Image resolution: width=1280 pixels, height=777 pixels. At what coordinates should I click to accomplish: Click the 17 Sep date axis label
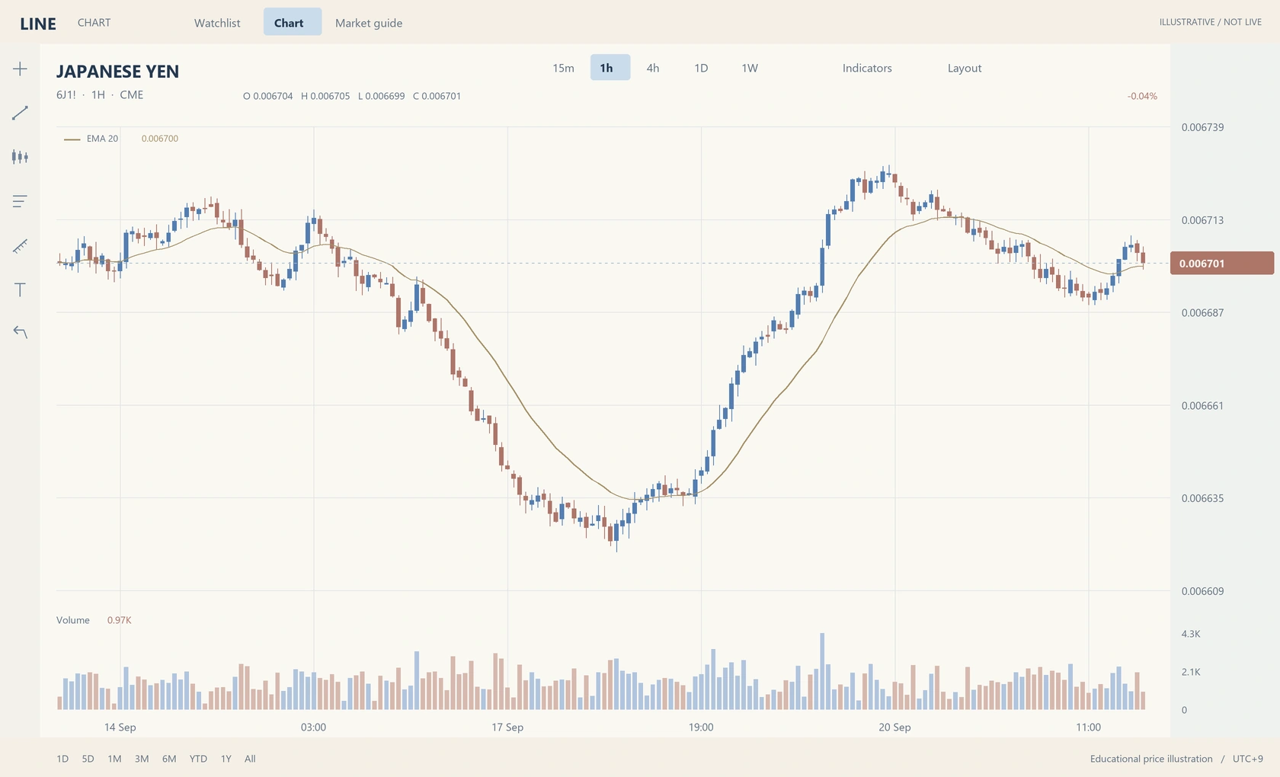pos(507,727)
